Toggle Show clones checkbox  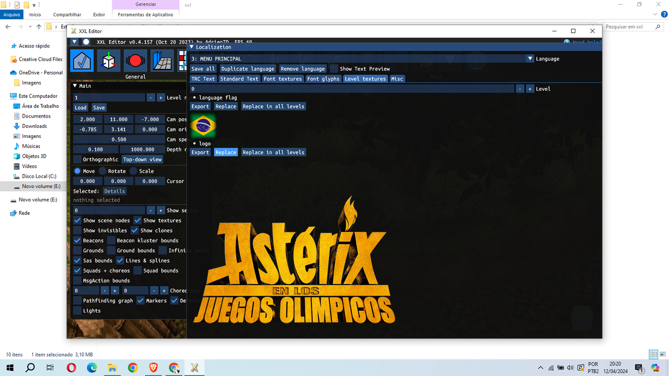click(134, 230)
